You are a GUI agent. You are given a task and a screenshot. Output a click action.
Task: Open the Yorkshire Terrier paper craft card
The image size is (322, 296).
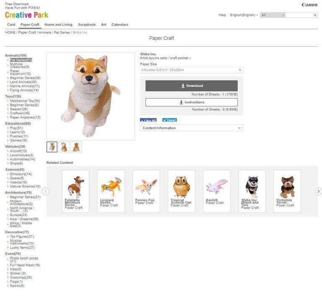click(x=287, y=191)
